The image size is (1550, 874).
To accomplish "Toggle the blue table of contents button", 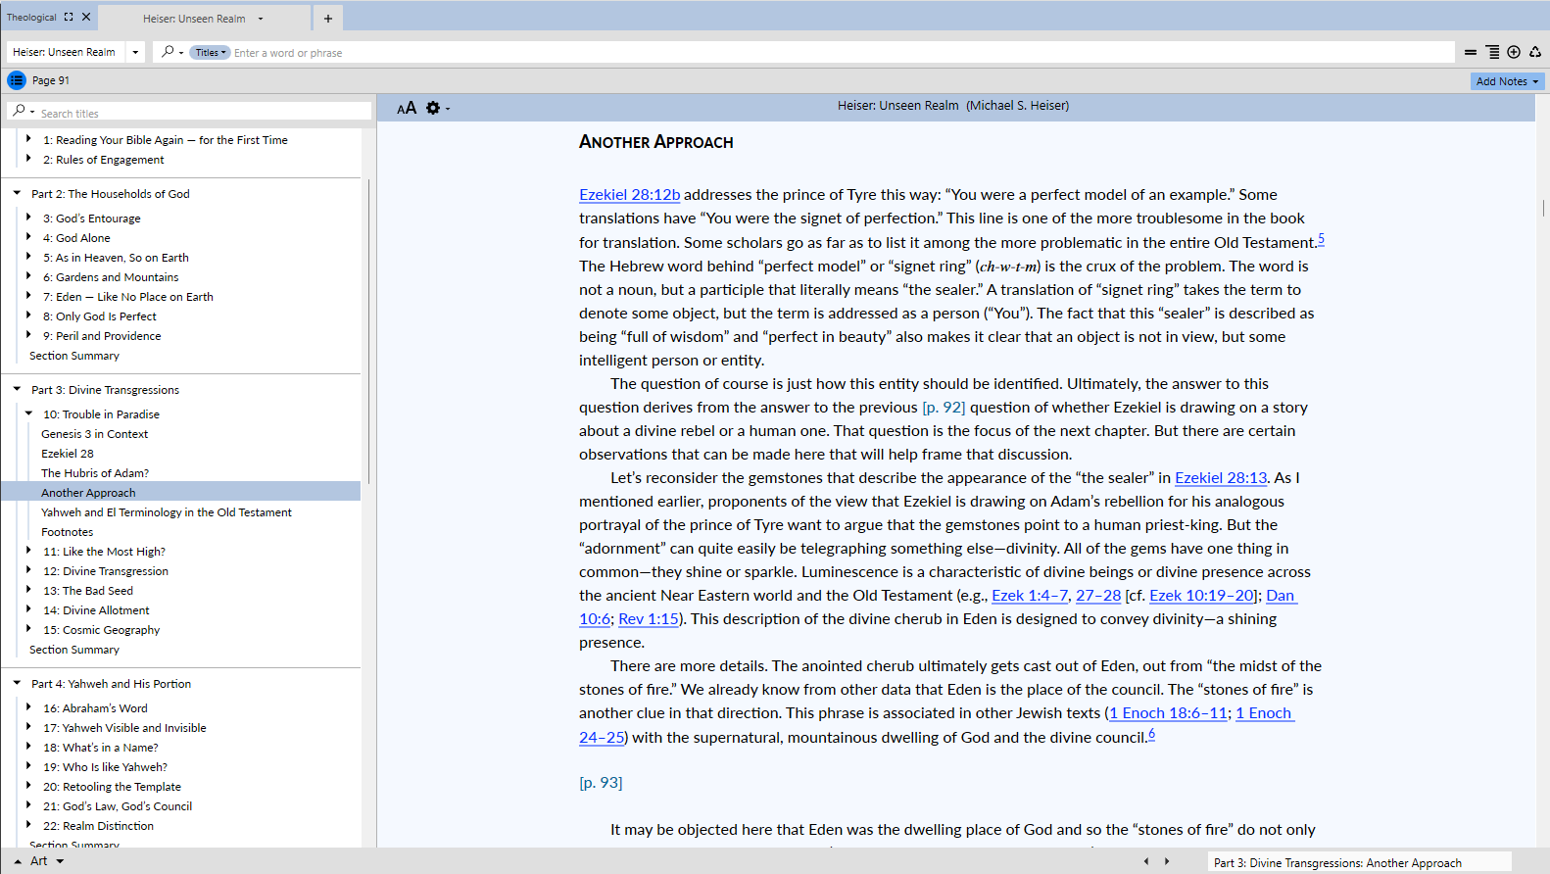I will (17, 80).
